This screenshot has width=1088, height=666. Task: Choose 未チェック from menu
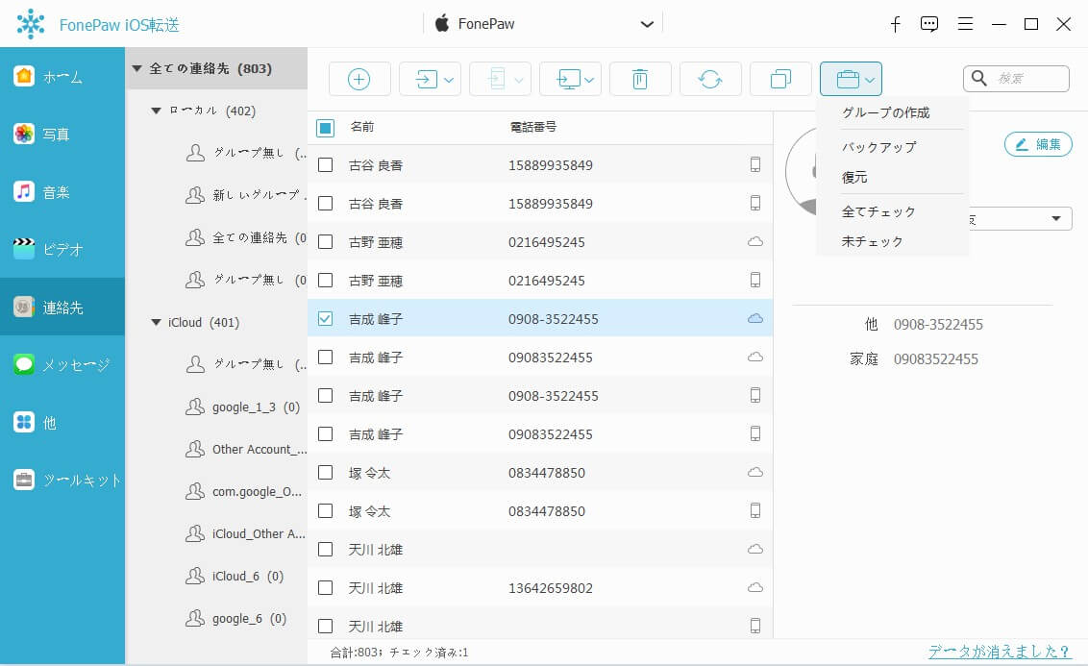click(x=872, y=241)
